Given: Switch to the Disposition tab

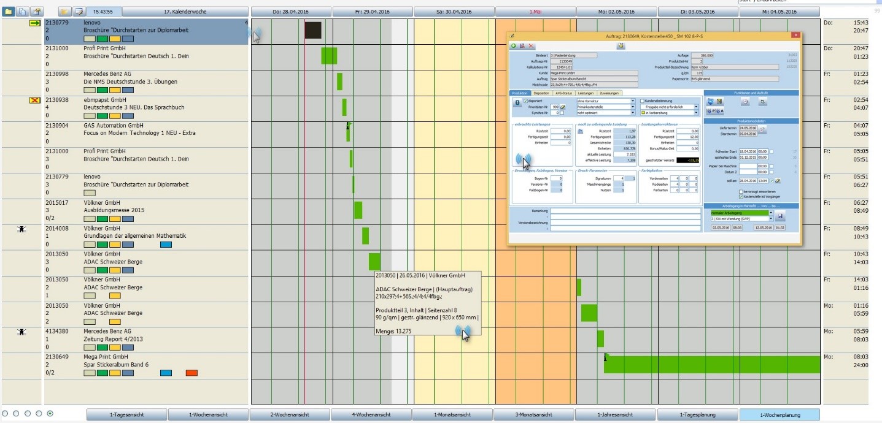Looking at the screenshot, I should (541, 93).
